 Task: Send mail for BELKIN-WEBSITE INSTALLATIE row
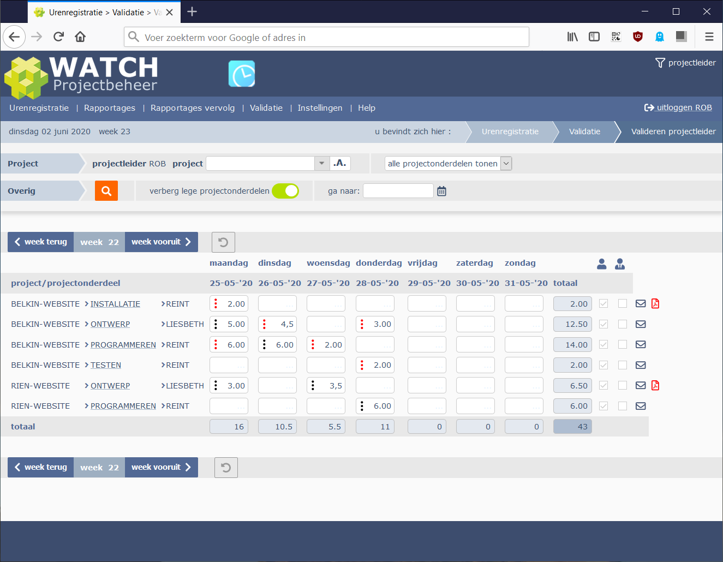click(x=641, y=304)
